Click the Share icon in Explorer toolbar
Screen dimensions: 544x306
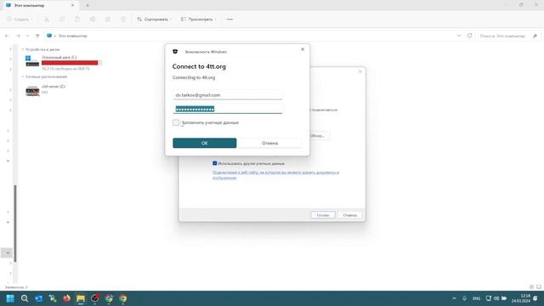coord(108,20)
